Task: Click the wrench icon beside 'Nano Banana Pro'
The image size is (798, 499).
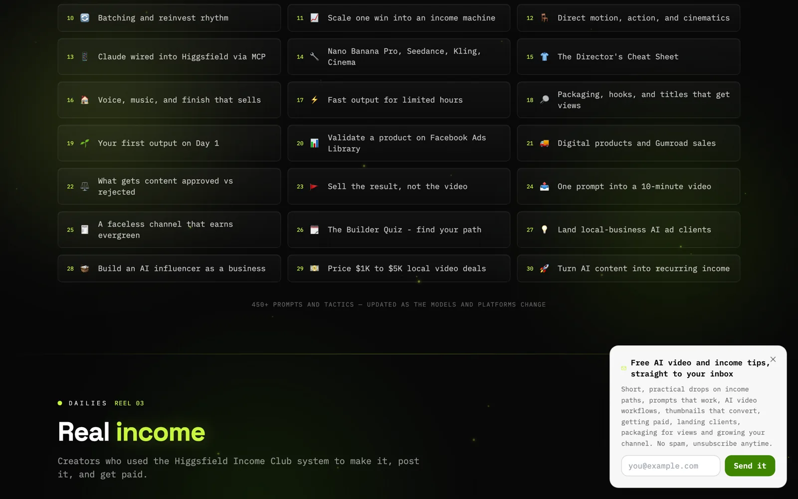Action: pyautogui.click(x=315, y=57)
